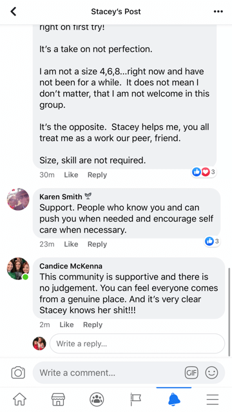
Task: Focus the Write a reply field
Action: (137, 344)
